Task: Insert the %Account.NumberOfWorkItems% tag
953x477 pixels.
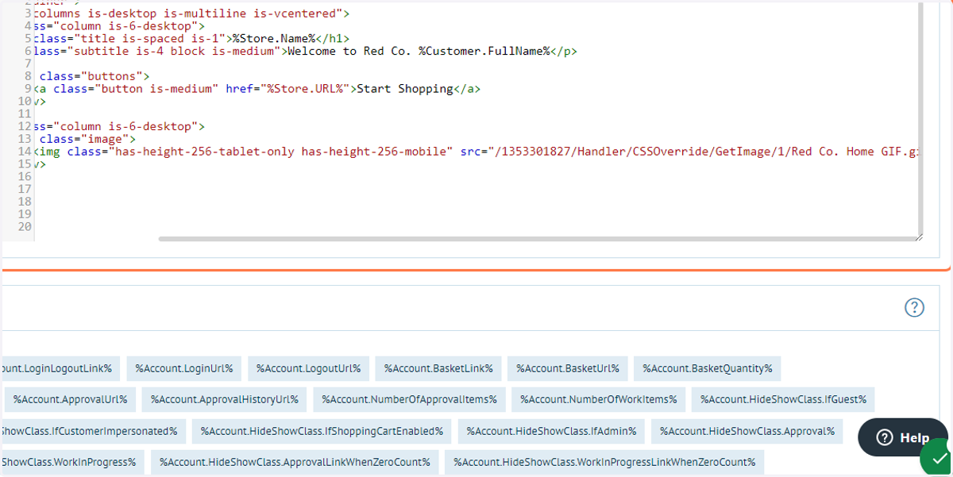Action: coord(599,399)
